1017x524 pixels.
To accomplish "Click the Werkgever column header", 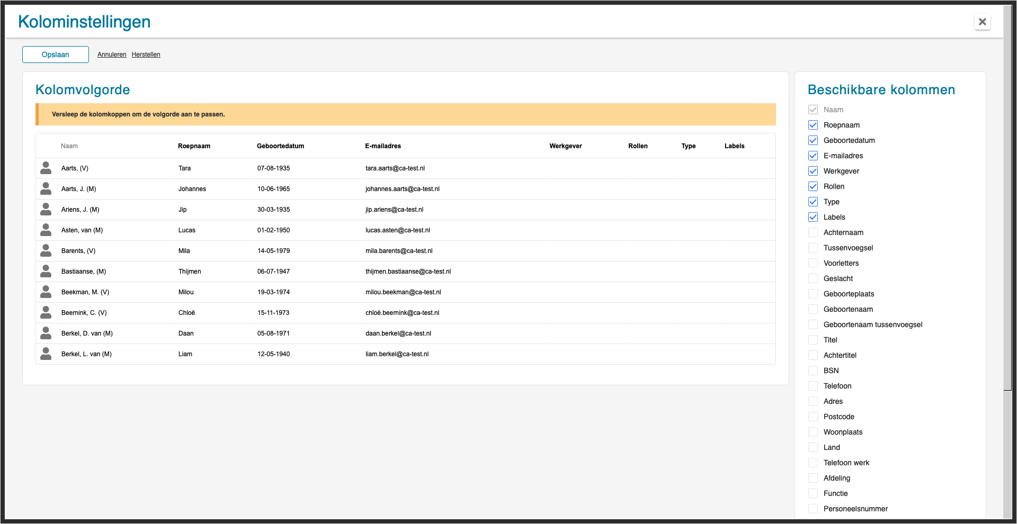I will pyautogui.click(x=565, y=146).
